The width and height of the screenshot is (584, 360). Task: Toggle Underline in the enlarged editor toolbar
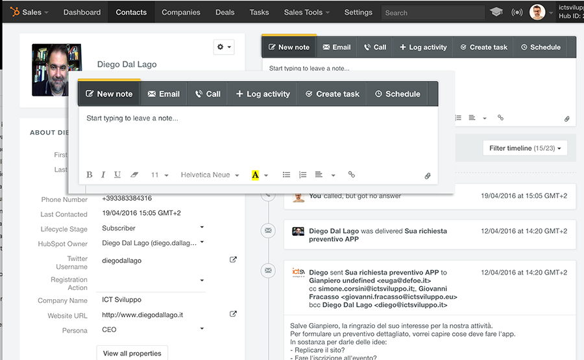(x=117, y=175)
